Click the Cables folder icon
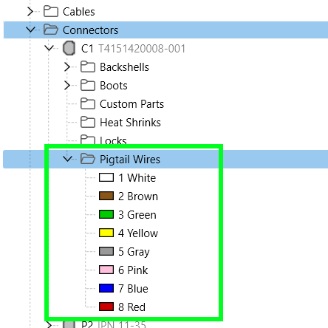This screenshot has width=328, height=328. click(51, 12)
